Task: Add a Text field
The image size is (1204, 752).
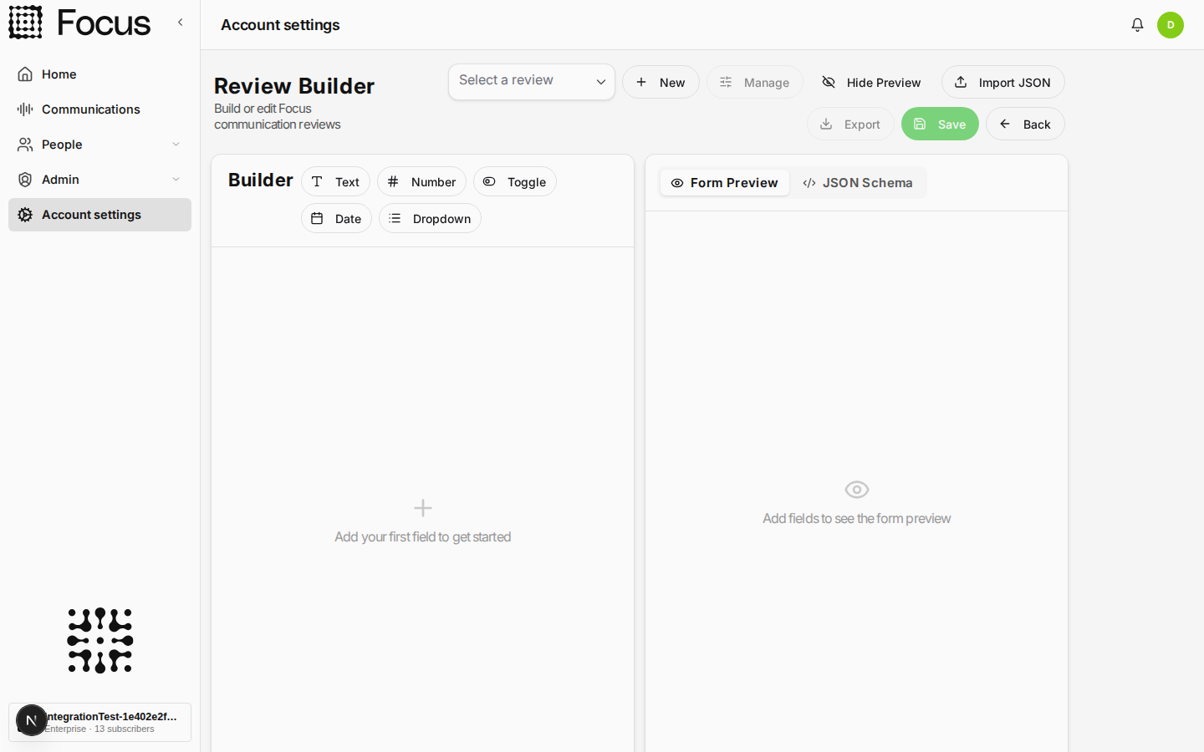Action: tap(335, 181)
